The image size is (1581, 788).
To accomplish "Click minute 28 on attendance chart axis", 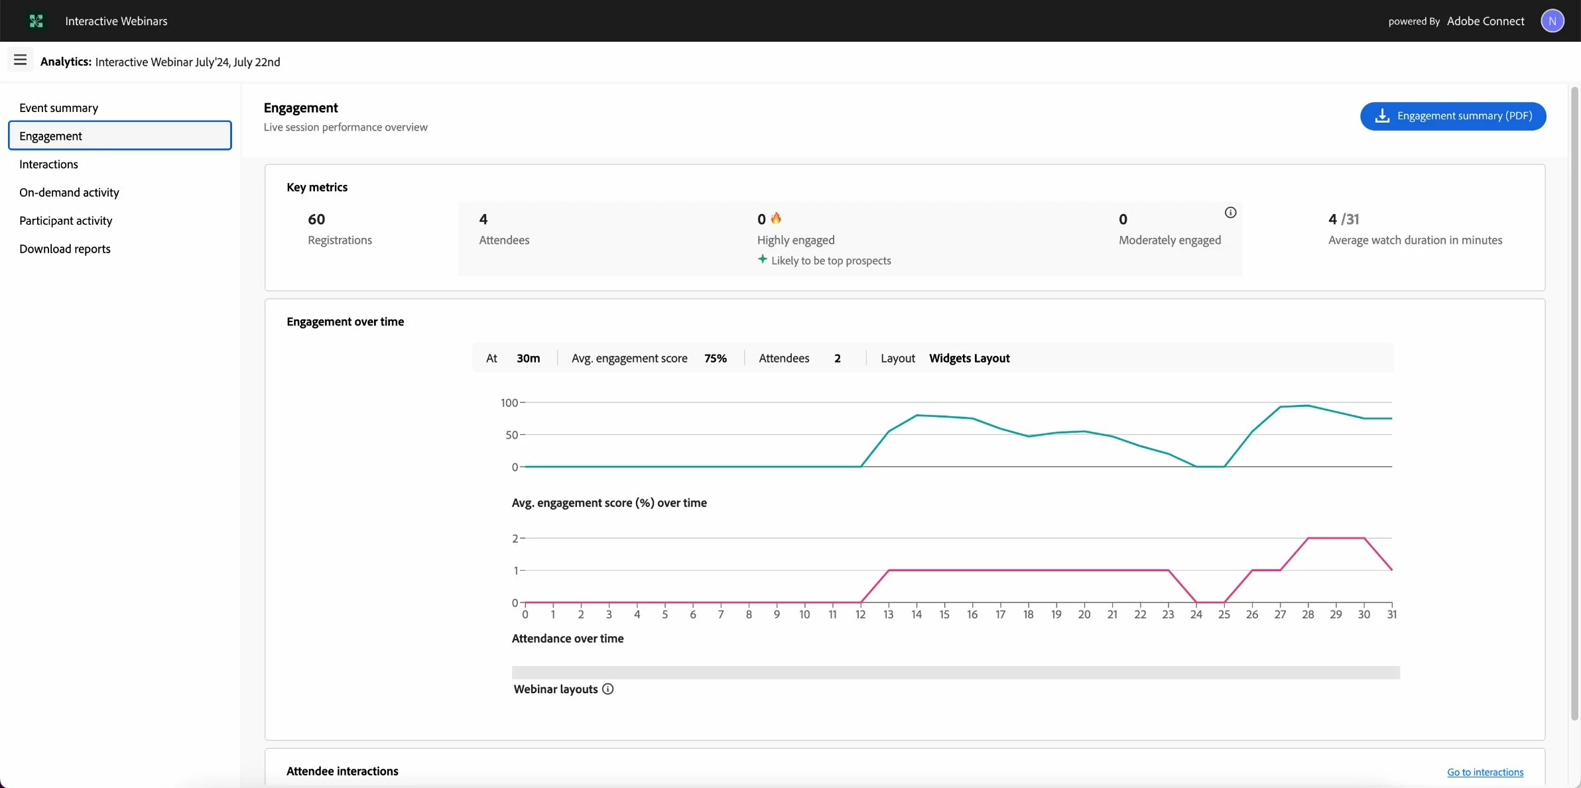I will [1308, 614].
